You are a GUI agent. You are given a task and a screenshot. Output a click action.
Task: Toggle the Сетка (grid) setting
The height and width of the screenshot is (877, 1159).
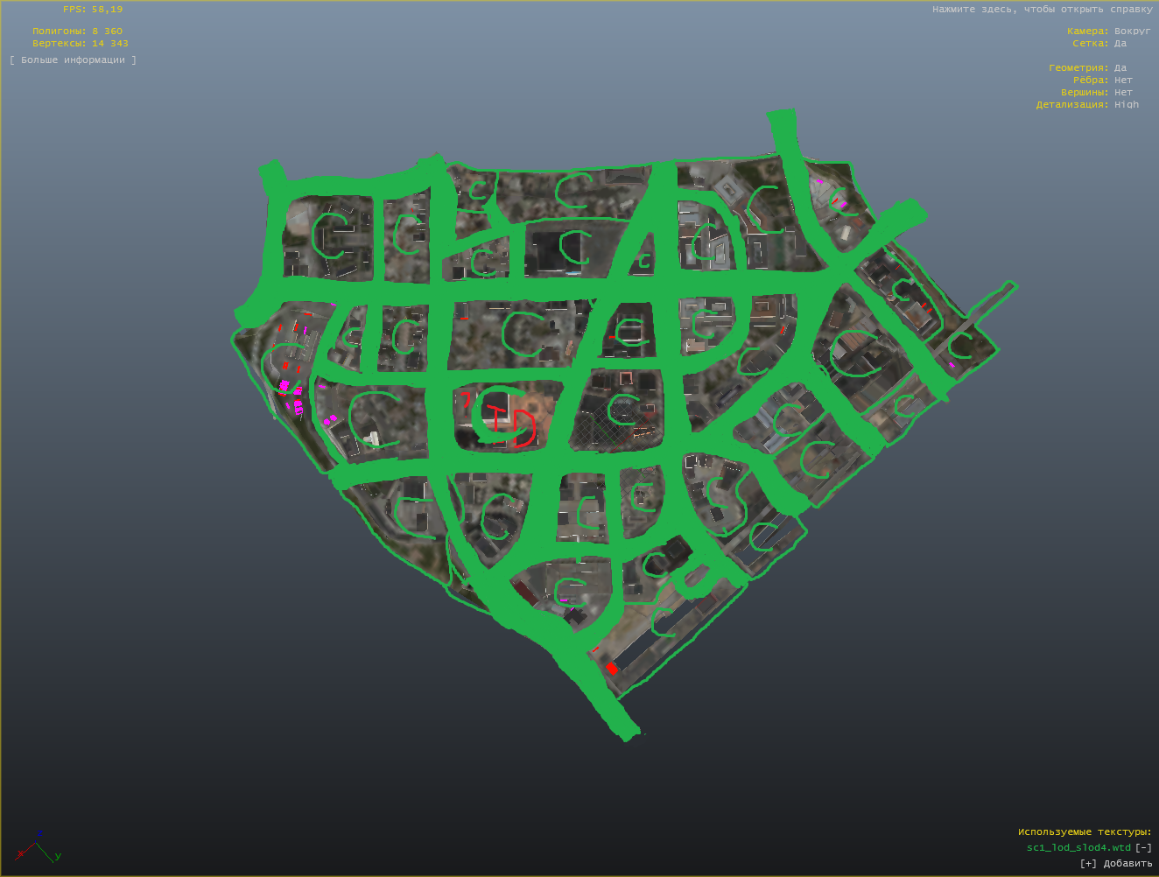click(1120, 43)
